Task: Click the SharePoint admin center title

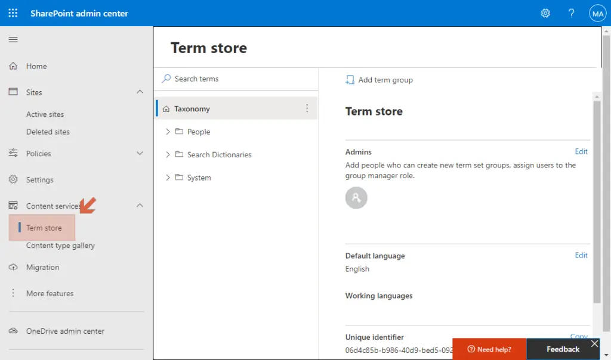Action: [x=79, y=13]
